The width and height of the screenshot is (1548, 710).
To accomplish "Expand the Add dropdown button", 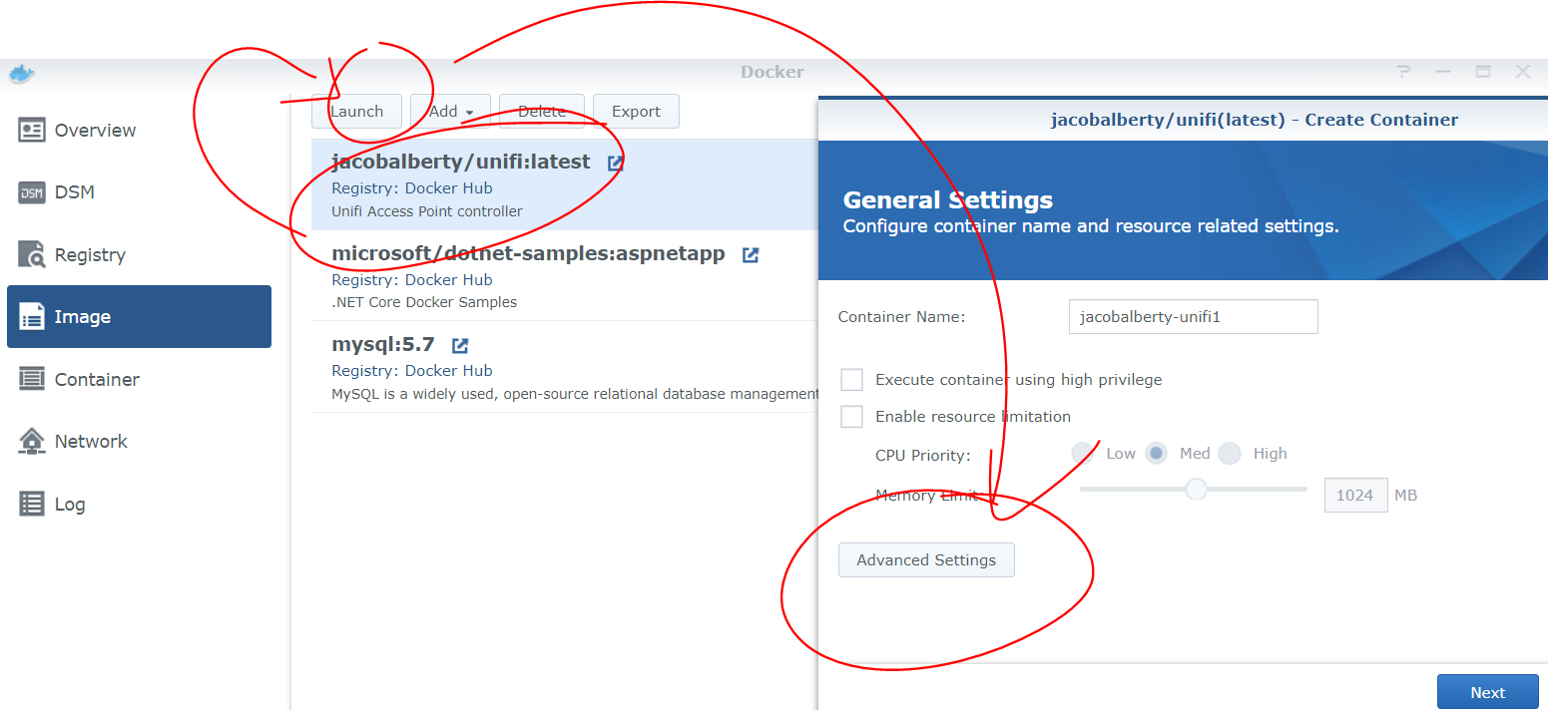I will (x=450, y=112).
